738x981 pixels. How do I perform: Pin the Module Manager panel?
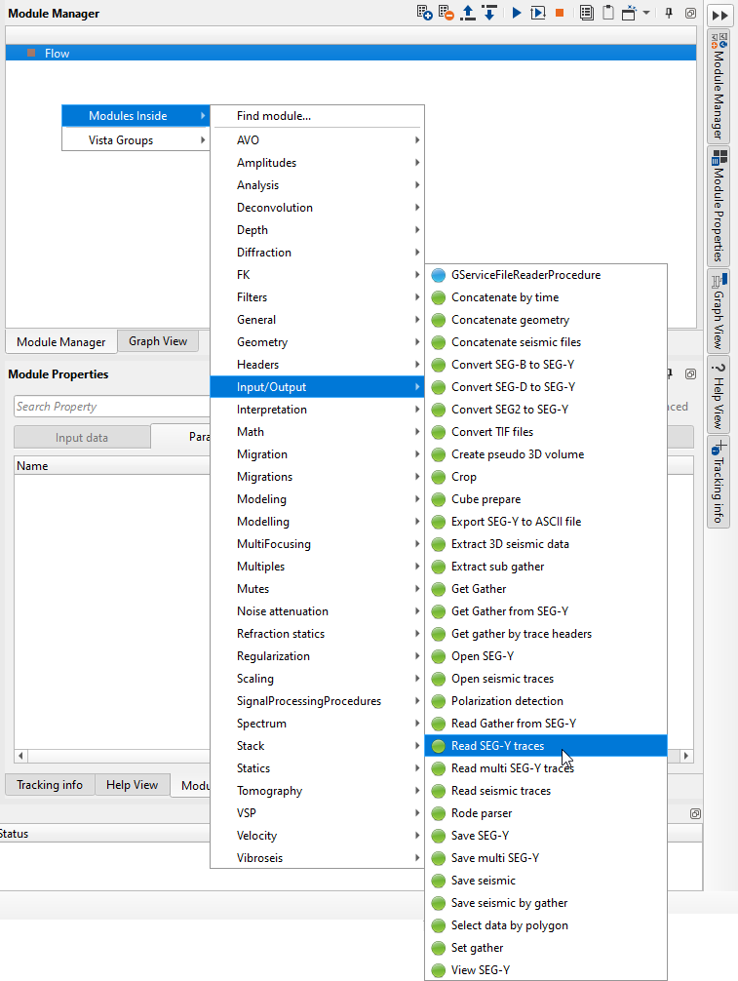pos(669,14)
